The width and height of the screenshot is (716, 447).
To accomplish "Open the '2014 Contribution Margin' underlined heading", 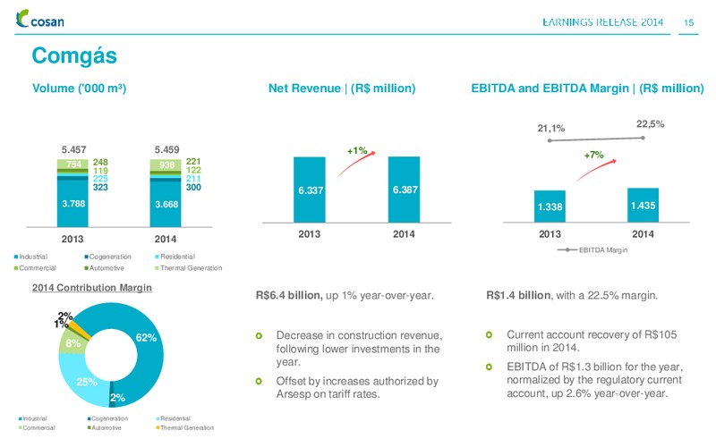I will point(92,288).
